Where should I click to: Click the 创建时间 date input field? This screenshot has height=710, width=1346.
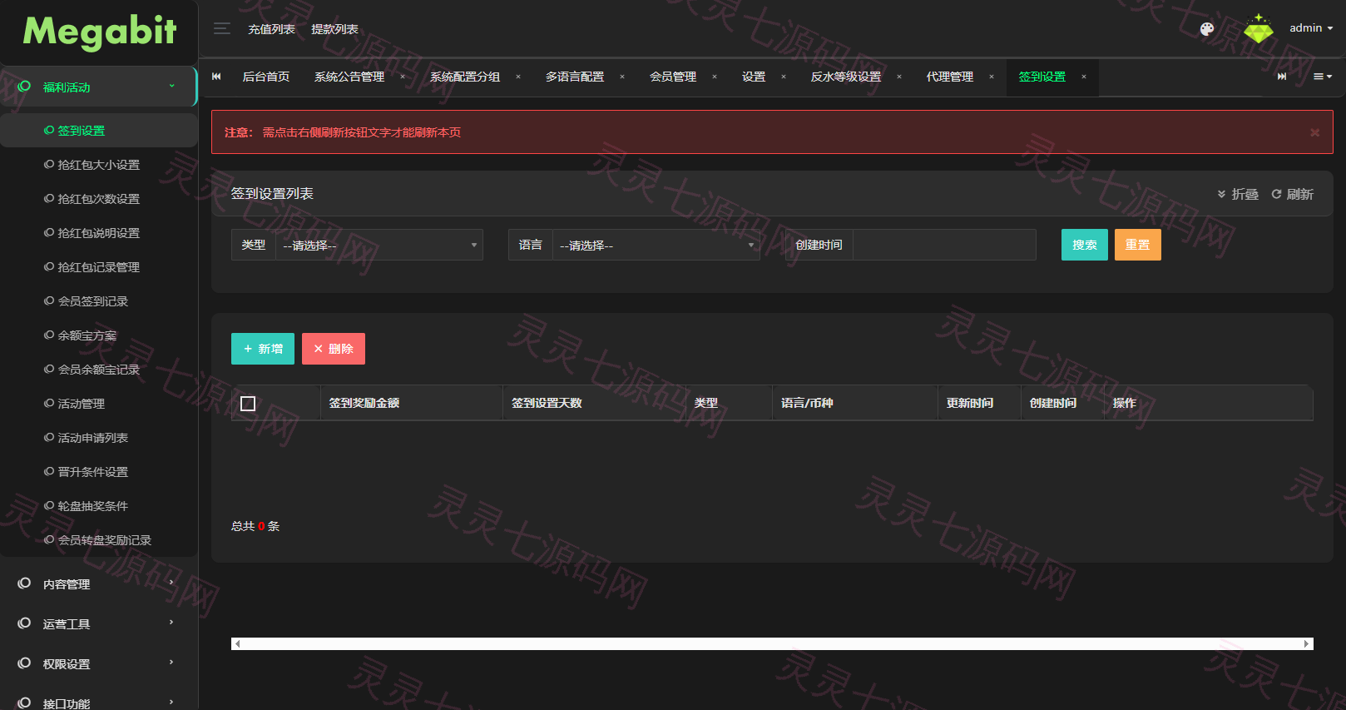point(944,245)
